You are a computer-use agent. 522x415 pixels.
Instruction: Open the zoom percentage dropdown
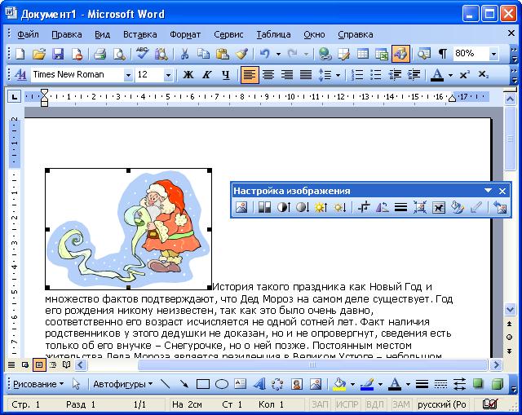click(493, 54)
